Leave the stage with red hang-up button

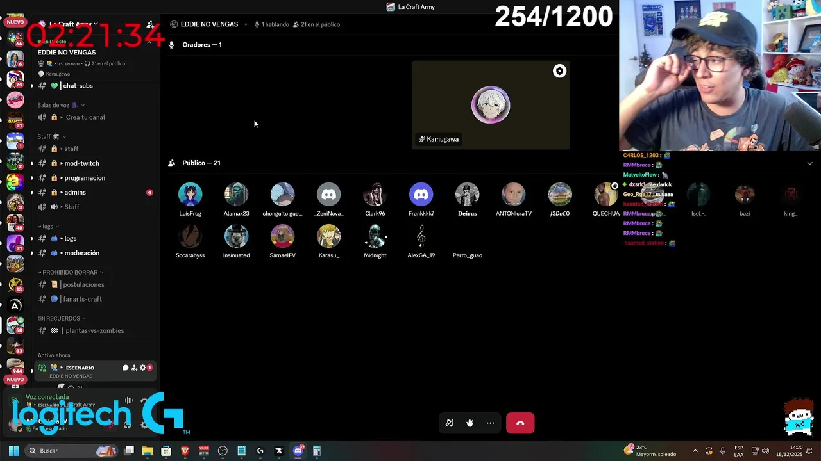pyautogui.click(x=520, y=423)
